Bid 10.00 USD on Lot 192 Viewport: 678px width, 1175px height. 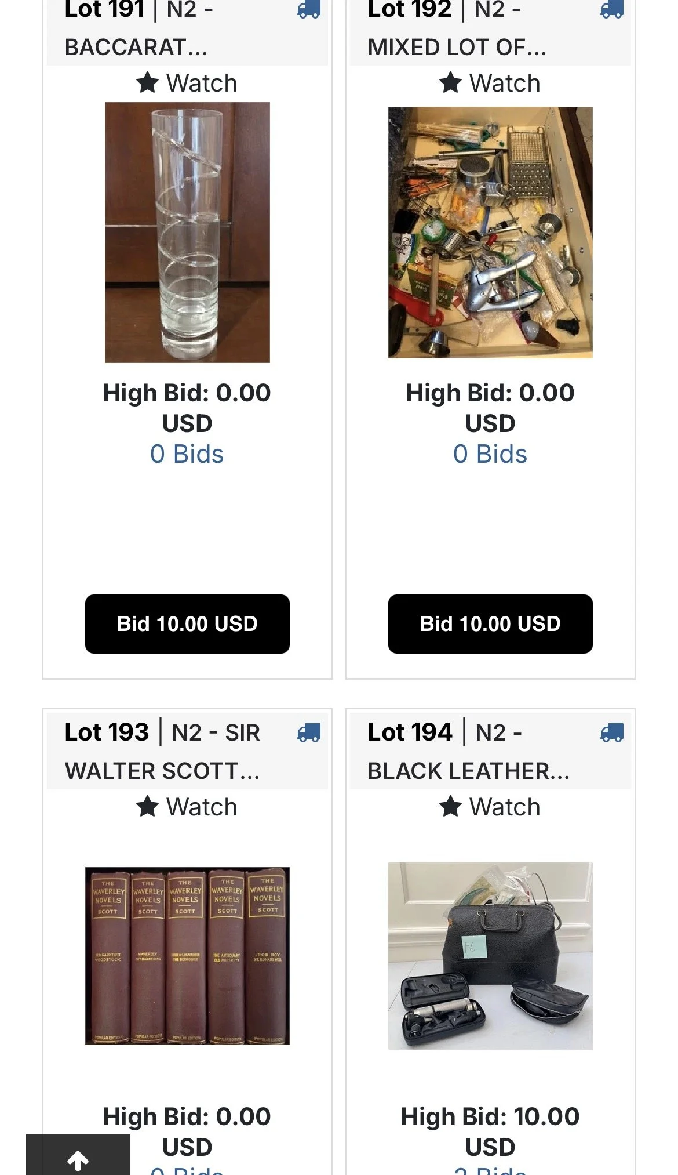tap(490, 624)
